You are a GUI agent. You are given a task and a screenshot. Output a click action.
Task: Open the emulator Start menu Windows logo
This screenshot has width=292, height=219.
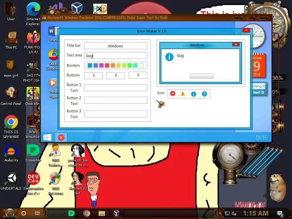(47, 138)
